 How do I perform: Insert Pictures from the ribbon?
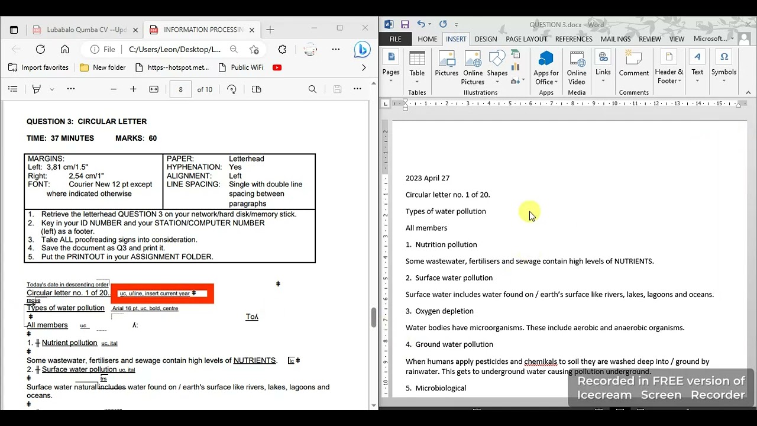click(x=447, y=64)
